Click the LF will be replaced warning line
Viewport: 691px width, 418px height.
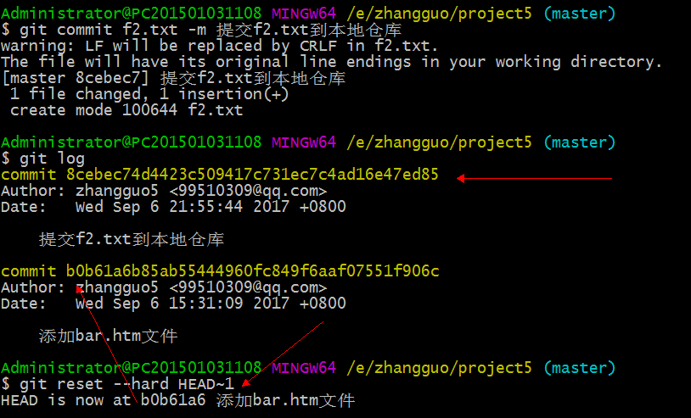pyautogui.click(x=220, y=46)
